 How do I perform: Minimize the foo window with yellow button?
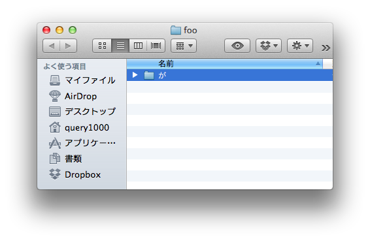(x=59, y=30)
